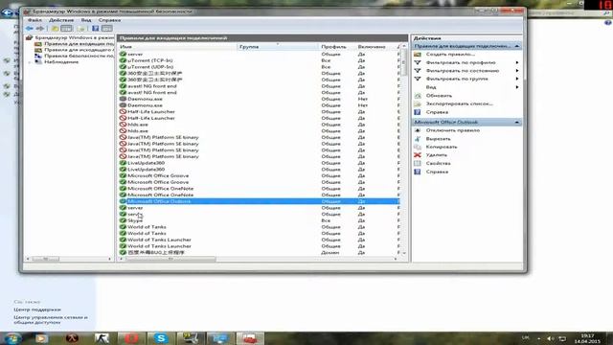This screenshot has height=345, width=613.
Task: Select Правила для исходящего tree node
Action: 79,50
